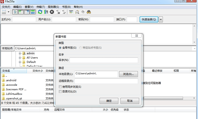Open the 传输(T) menu
The width and height of the screenshot is (198, 119).
click(x=40, y=7)
